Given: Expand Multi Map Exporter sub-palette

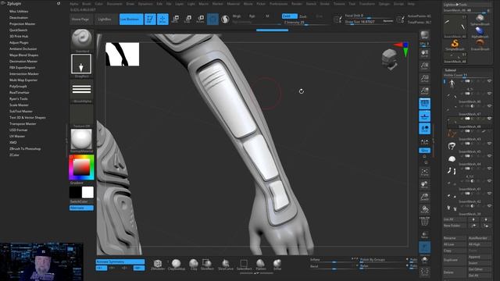Looking at the screenshot, I should coord(23,80).
